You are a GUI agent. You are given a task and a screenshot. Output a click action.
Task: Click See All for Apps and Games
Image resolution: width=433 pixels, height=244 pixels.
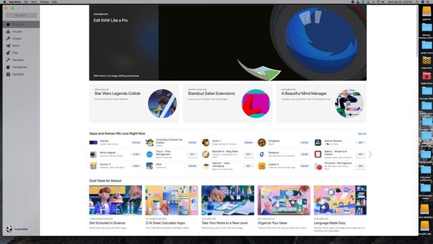(362, 134)
